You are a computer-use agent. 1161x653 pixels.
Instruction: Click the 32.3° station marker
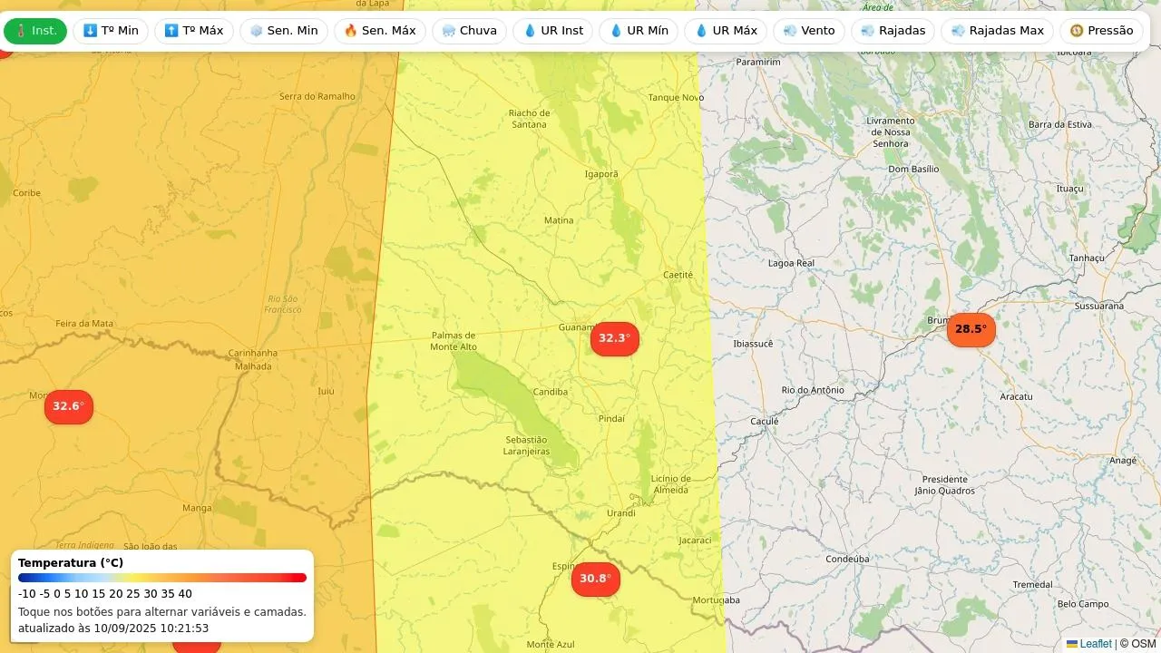pos(615,338)
